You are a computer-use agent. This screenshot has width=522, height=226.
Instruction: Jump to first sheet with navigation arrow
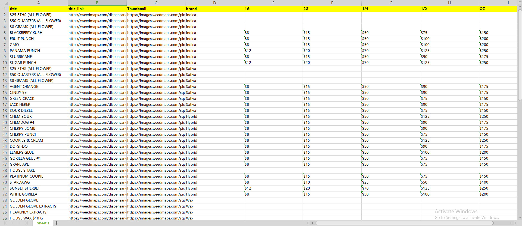click(5, 223)
